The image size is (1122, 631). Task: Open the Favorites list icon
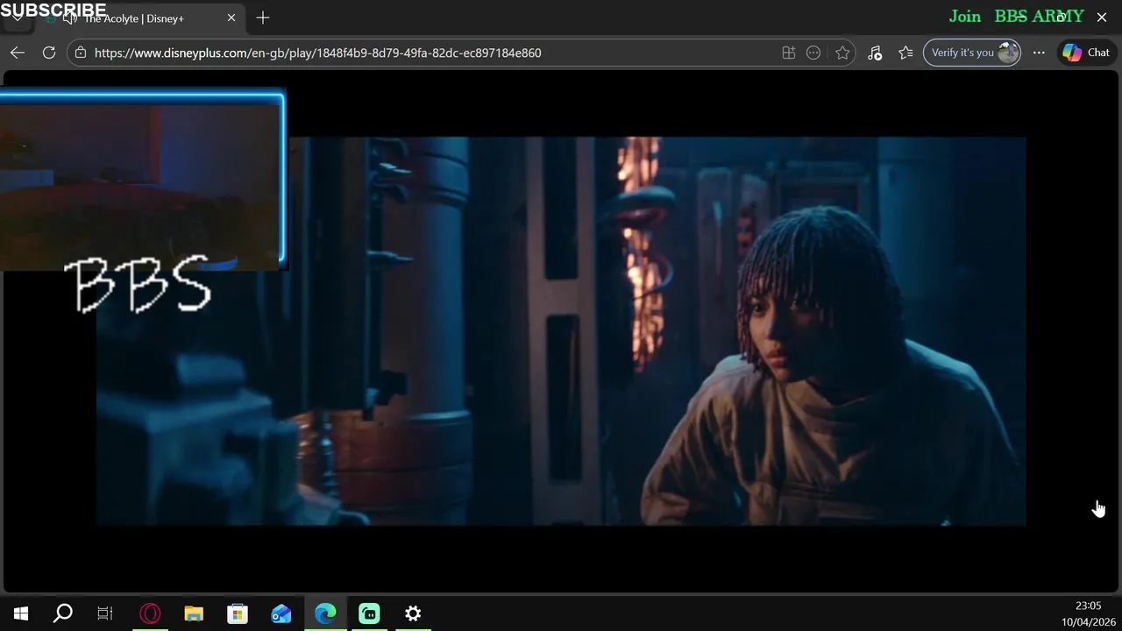[905, 53]
